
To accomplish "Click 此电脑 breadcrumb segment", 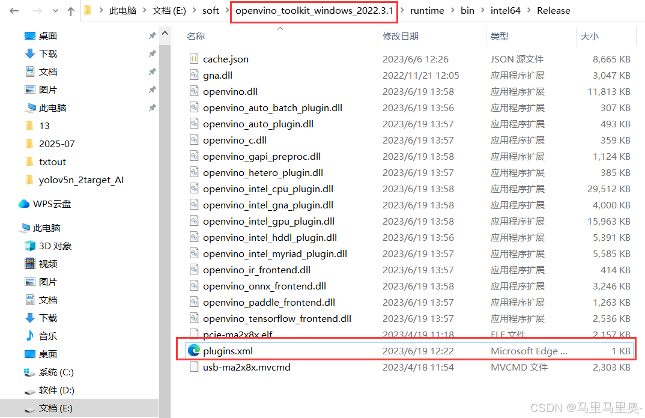I will [x=123, y=11].
